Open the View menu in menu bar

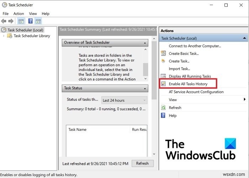[33, 13]
